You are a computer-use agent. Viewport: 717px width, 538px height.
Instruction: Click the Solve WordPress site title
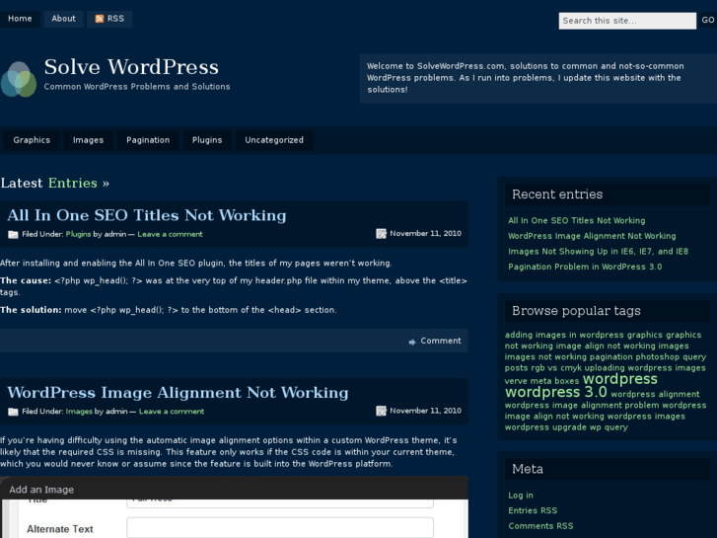pyautogui.click(x=131, y=67)
